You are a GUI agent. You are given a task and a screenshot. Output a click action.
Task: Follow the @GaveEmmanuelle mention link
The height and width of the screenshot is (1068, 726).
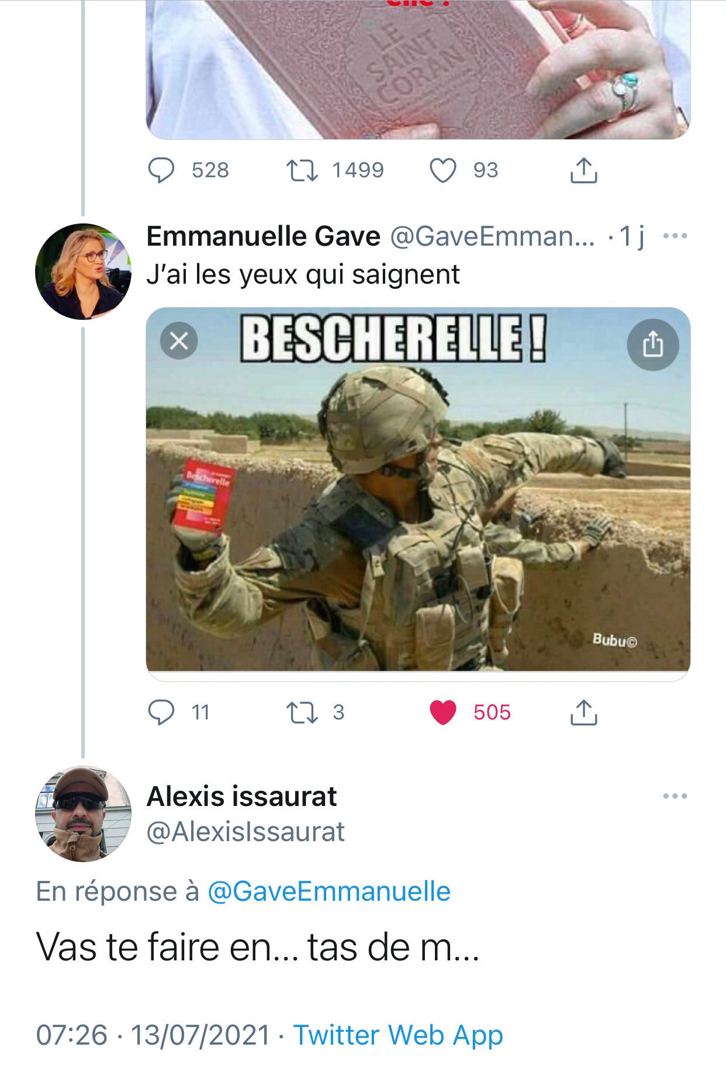click(329, 891)
